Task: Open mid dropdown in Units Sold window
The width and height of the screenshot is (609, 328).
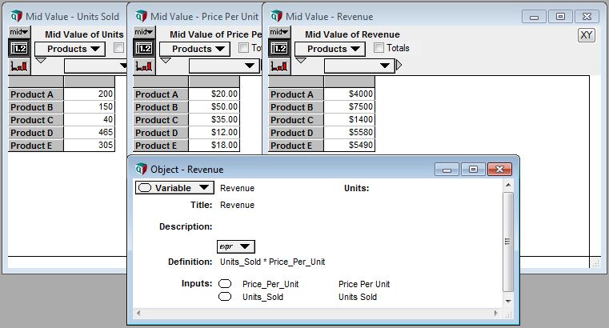Action: click(19, 32)
